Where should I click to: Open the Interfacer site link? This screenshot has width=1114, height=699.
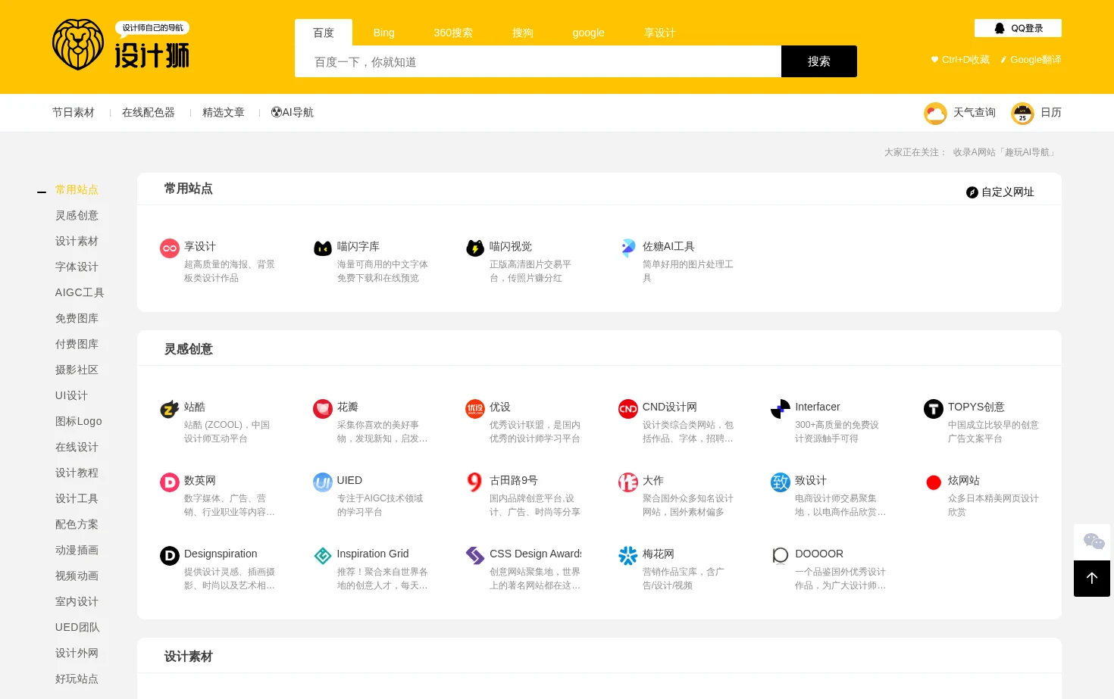(x=817, y=407)
